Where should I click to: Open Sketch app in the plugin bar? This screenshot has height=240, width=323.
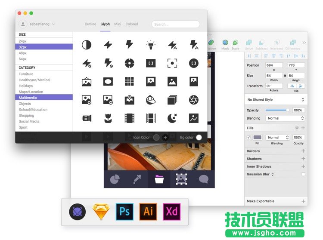point(101,212)
